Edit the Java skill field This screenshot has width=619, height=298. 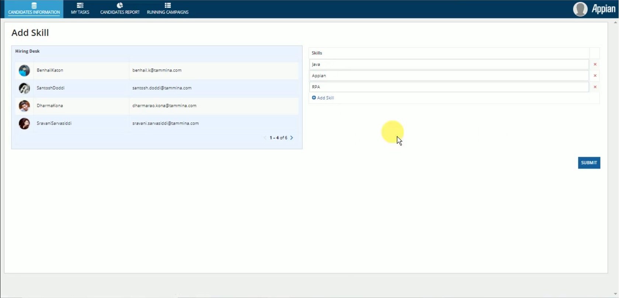(x=449, y=64)
